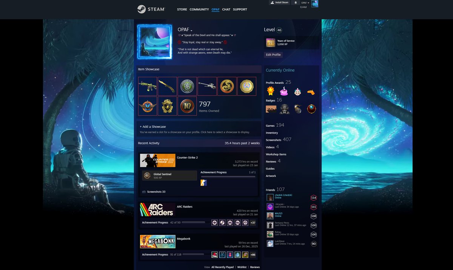Click the ARC Raiders achievement progress bar

[196, 222]
